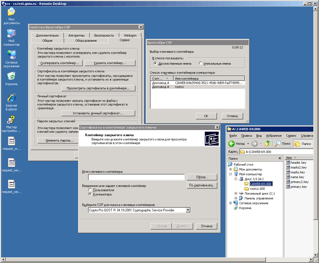
Task: Expand the Мои документы tree node
Action: (x=230, y=169)
